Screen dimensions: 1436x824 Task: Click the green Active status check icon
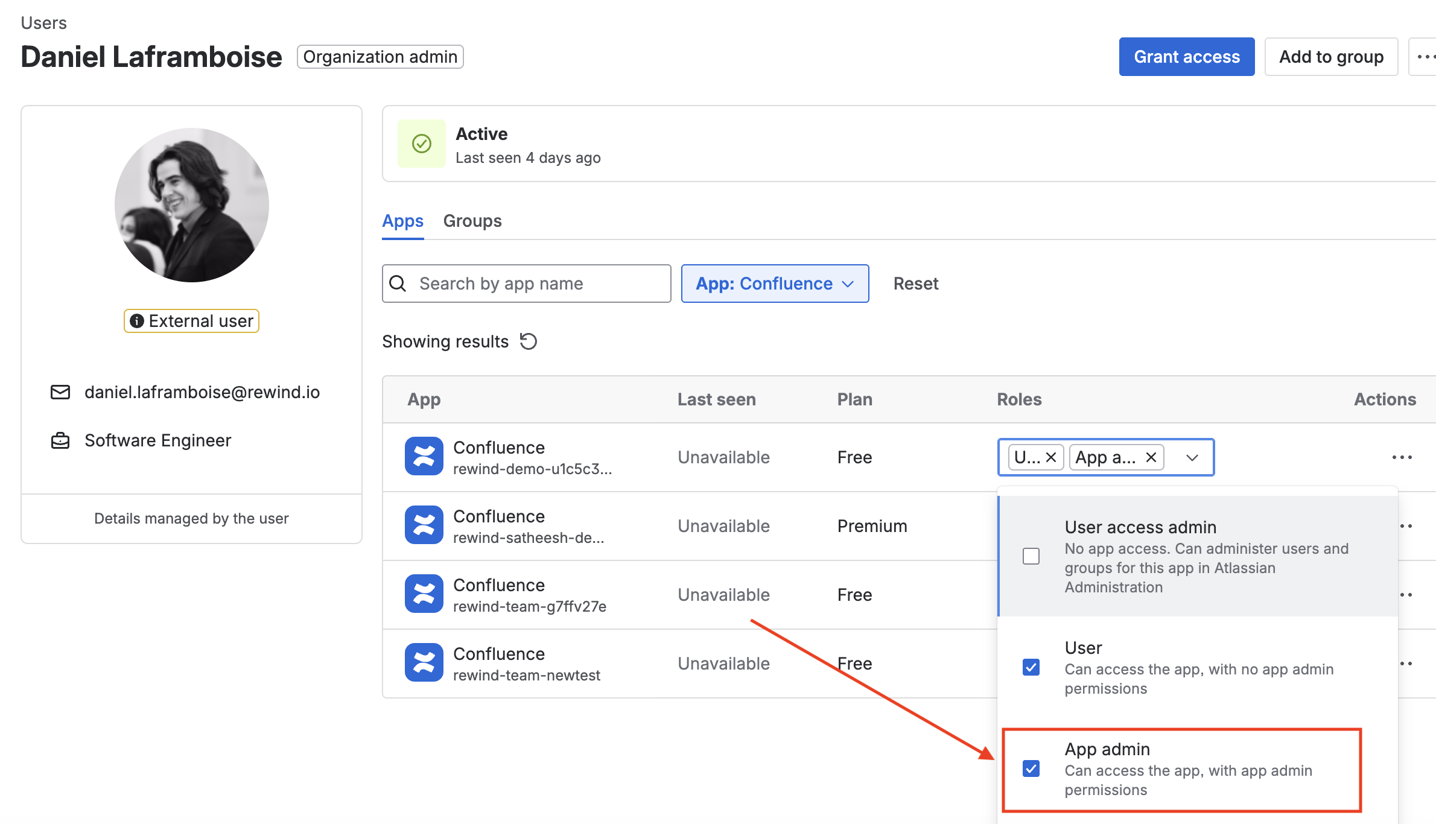[x=422, y=144]
